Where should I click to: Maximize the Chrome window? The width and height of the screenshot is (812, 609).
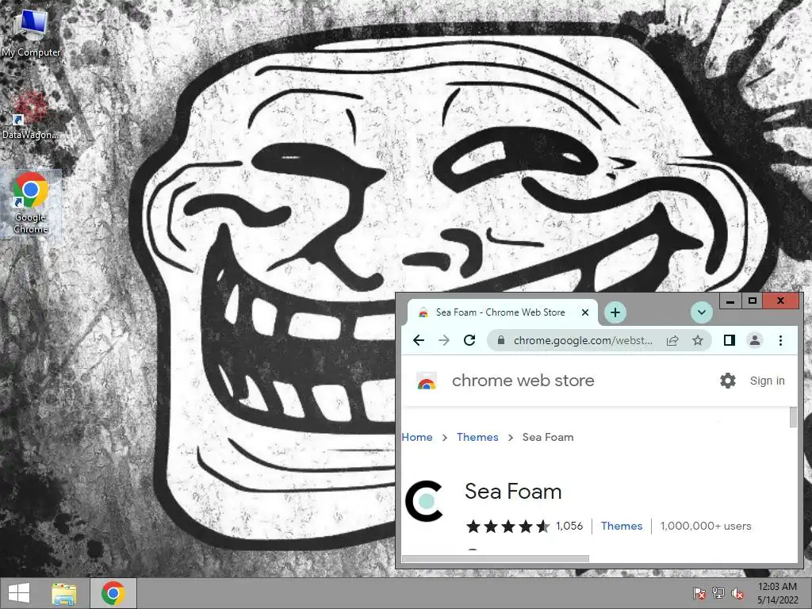pyautogui.click(x=753, y=301)
